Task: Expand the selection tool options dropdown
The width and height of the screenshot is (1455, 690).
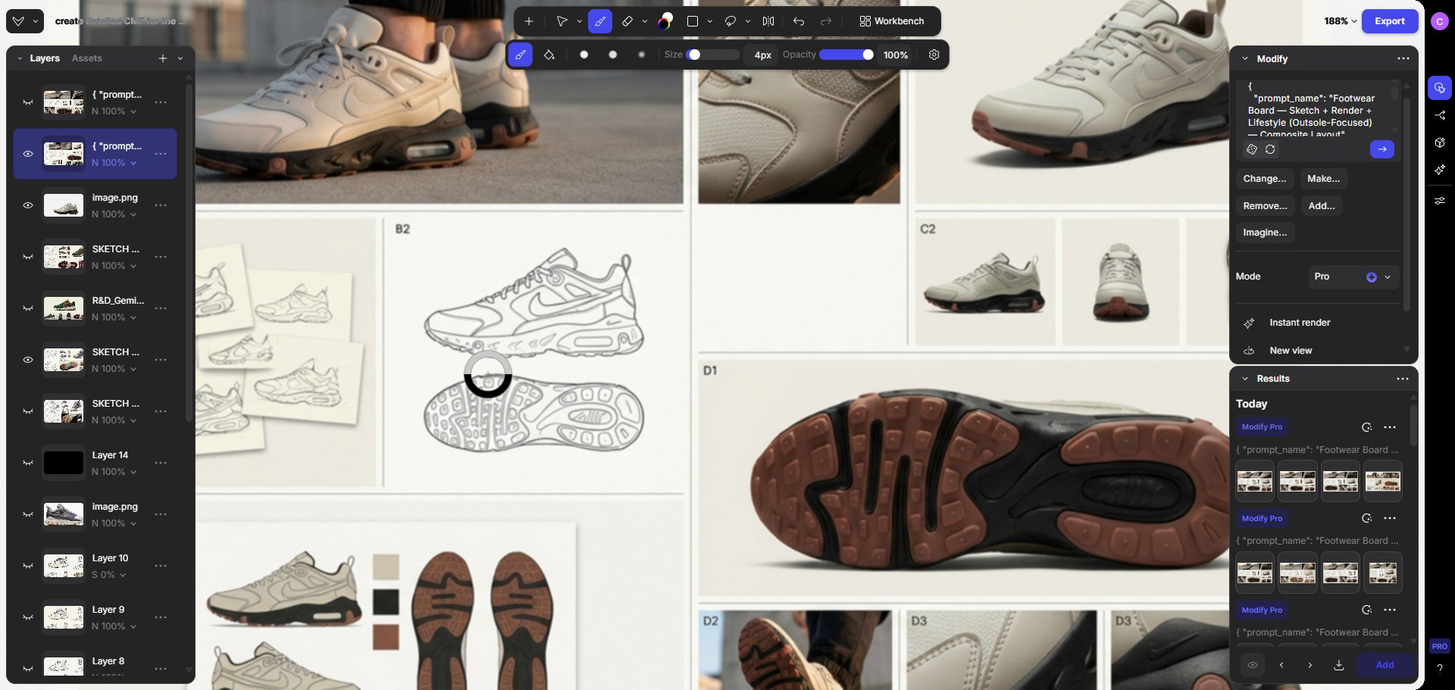Action: click(x=579, y=21)
